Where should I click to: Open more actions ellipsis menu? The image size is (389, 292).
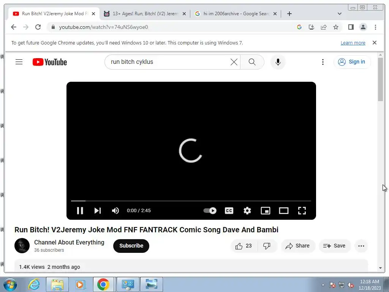tap(361, 246)
